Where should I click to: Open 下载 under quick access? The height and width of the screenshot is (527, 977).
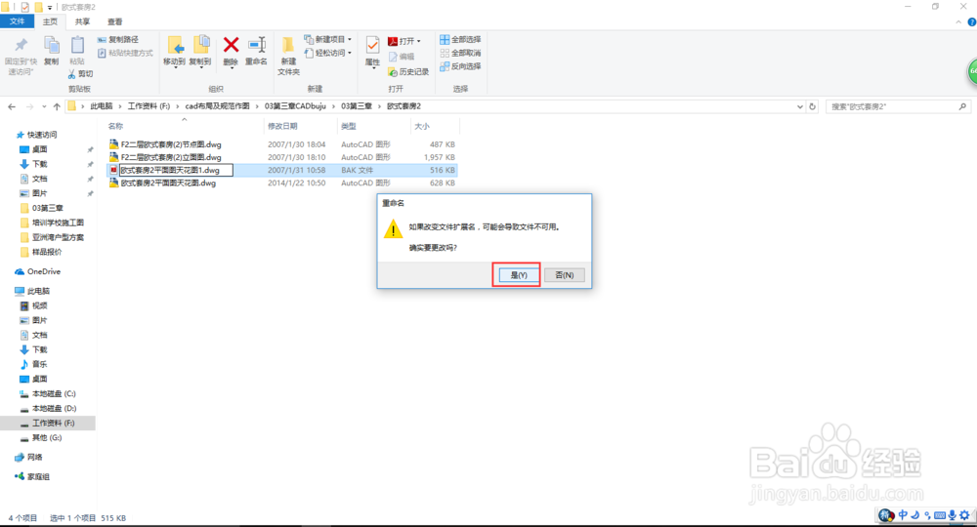(x=39, y=164)
